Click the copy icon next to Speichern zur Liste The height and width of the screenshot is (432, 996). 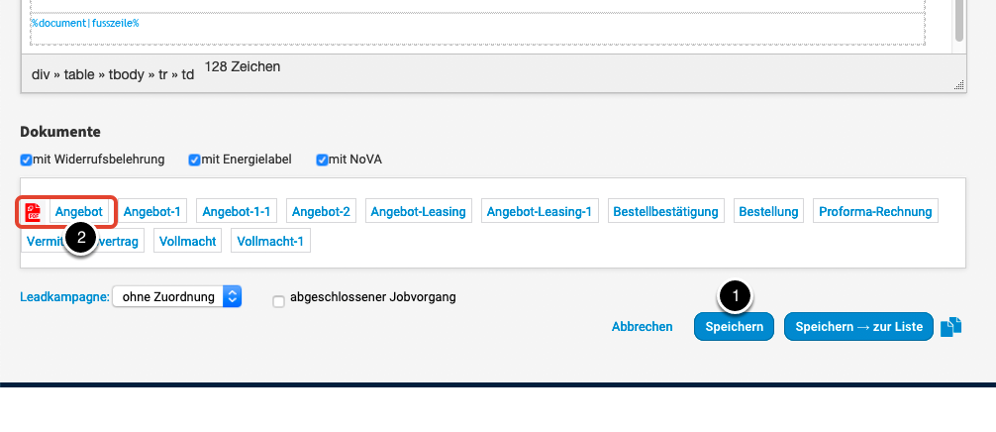tap(950, 327)
